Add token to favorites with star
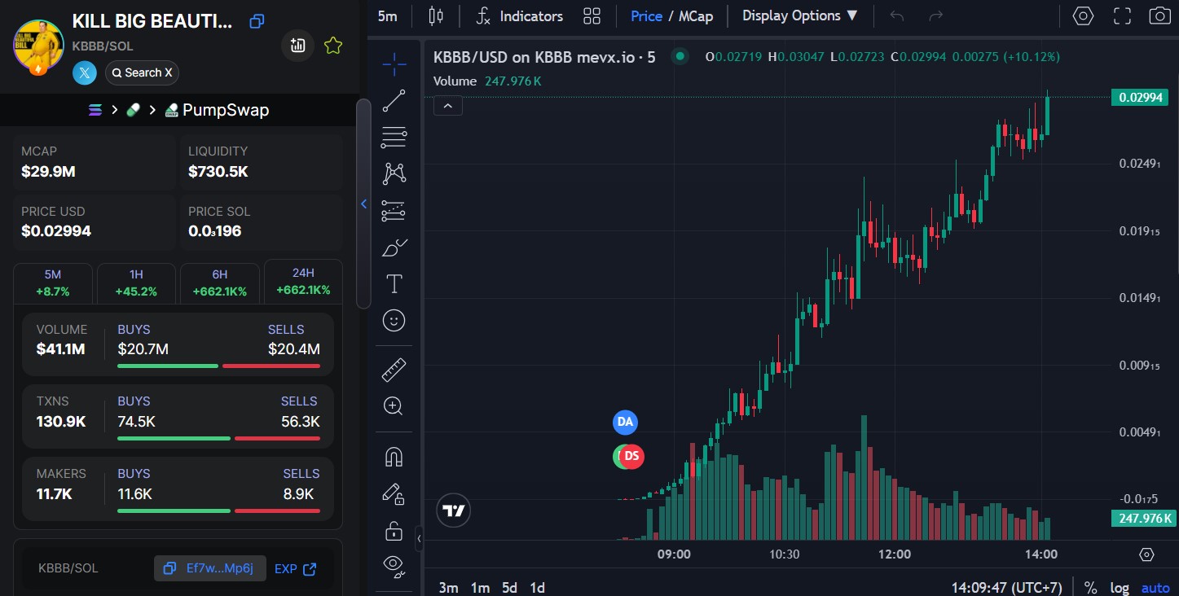The width and height of the screenshot is (1179, 596). click(x=332, y=46)
